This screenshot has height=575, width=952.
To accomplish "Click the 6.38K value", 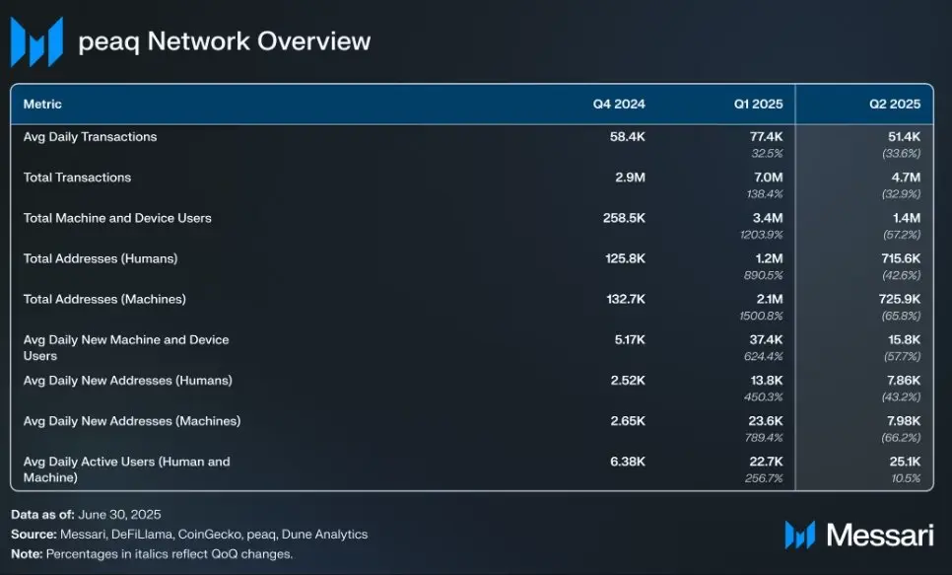I will point(628,463).
